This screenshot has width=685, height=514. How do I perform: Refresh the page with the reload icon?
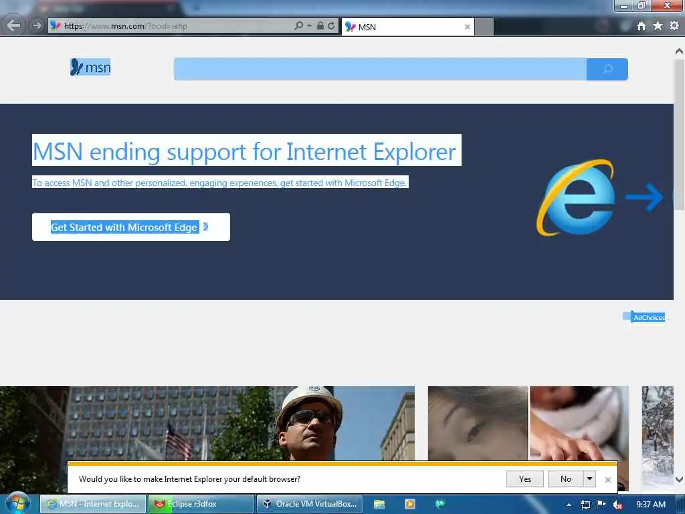tap(331, 26)
